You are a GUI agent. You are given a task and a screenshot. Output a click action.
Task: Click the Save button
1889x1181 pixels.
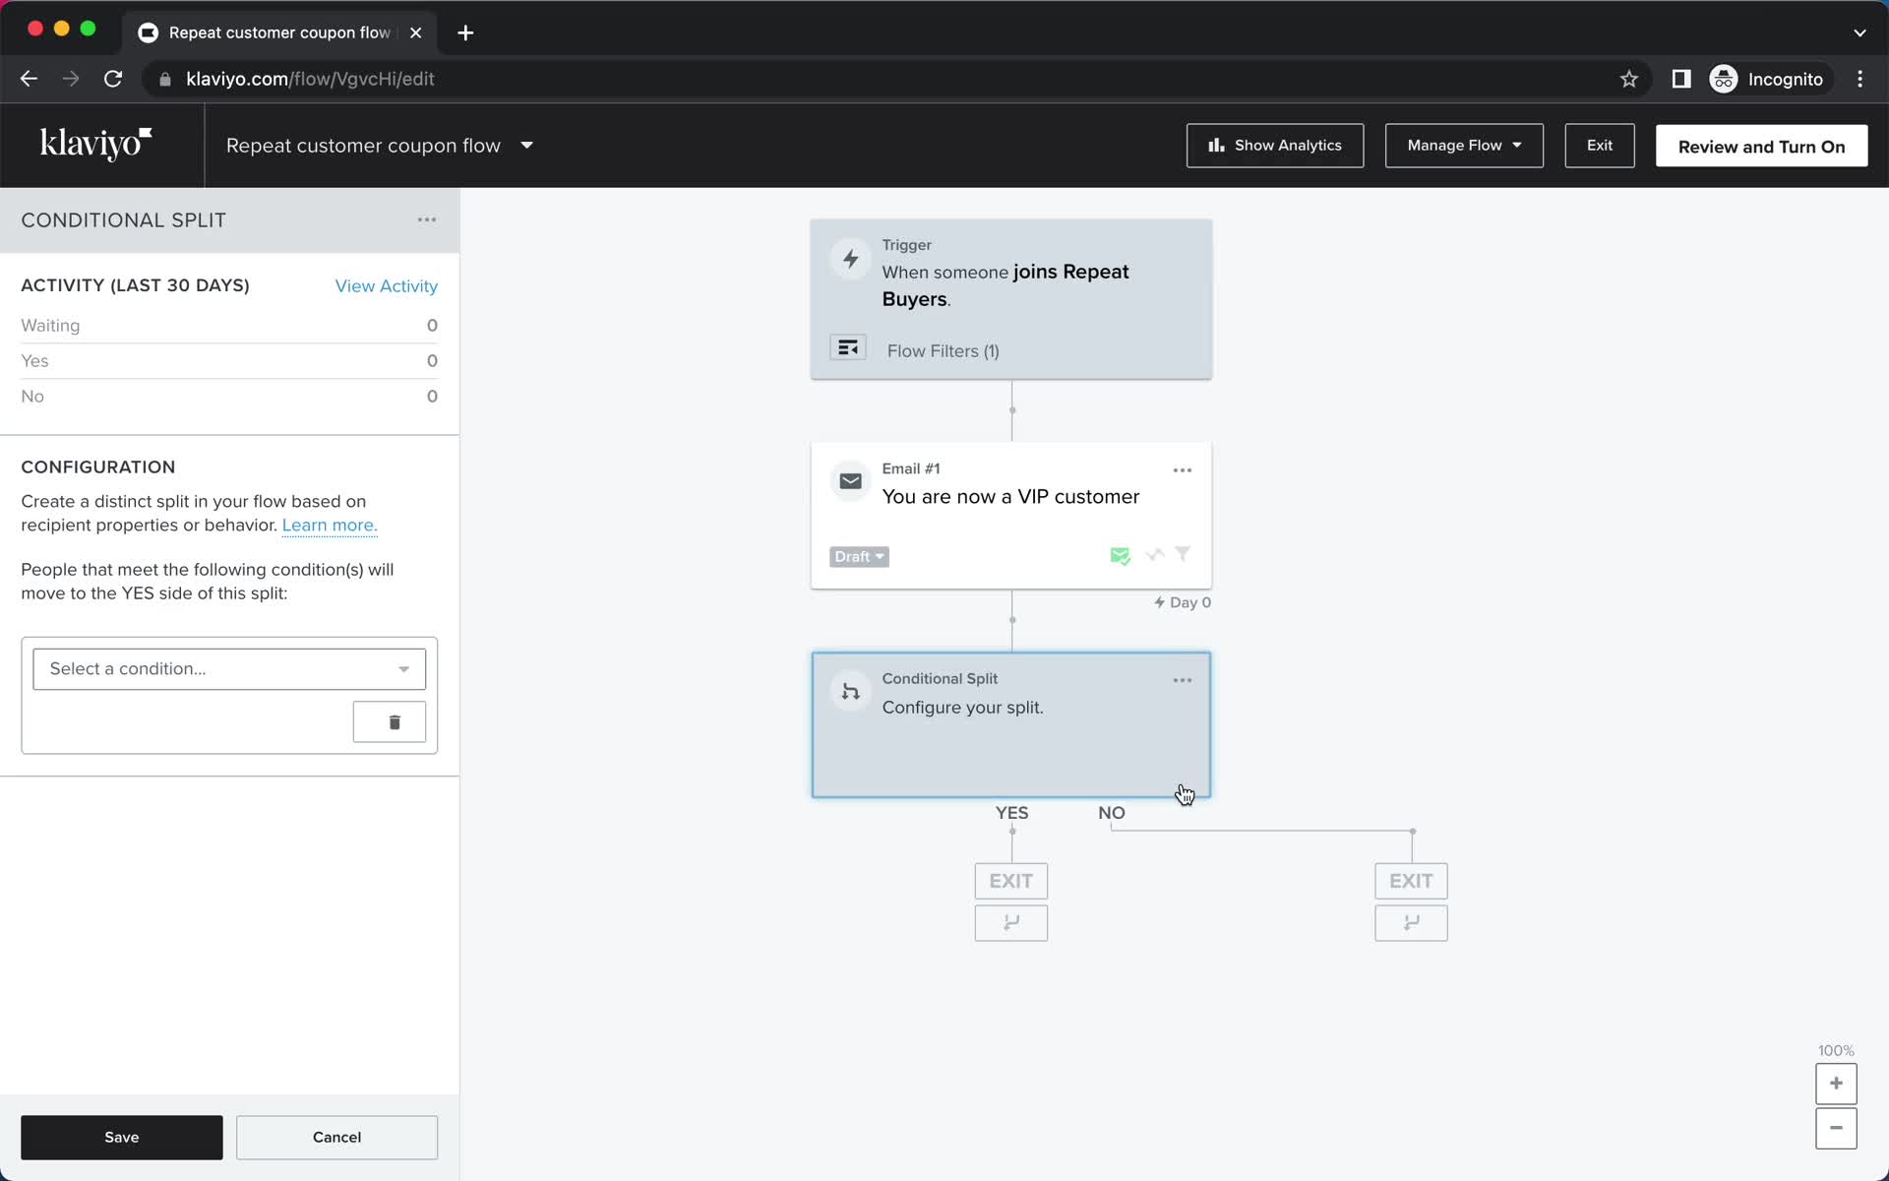point(121,1136)
